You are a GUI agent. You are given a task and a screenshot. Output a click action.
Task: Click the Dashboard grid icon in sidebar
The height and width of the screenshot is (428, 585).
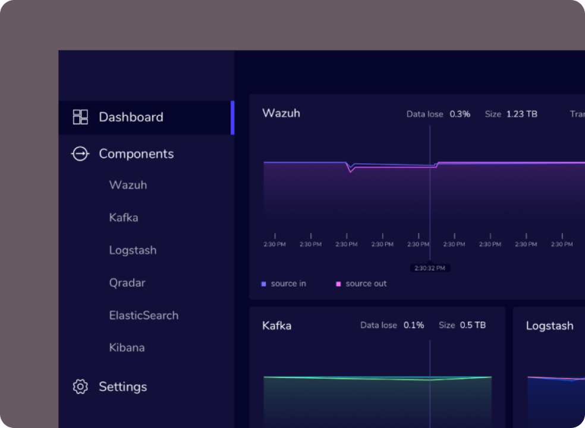[x=80, y=117]
